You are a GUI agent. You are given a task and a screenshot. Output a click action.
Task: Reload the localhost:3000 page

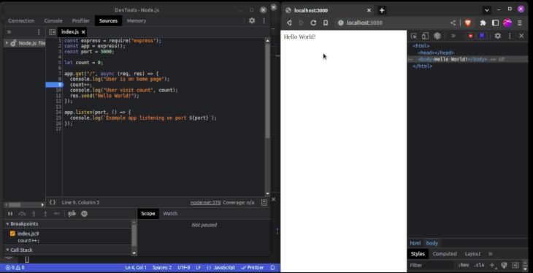point(313,23)
